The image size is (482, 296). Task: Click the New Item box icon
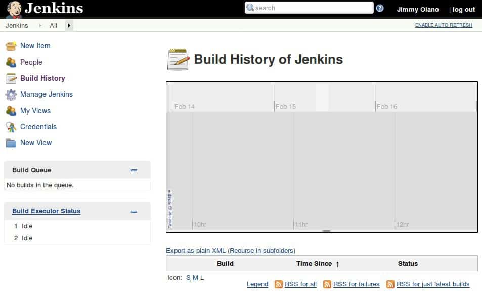coord(11,46)
